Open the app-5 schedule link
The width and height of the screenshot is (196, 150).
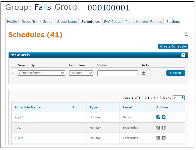point(19,117)
